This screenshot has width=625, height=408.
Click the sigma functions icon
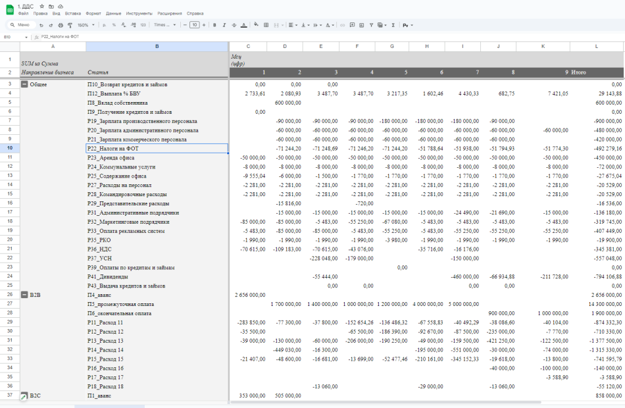tap(393, 25)
